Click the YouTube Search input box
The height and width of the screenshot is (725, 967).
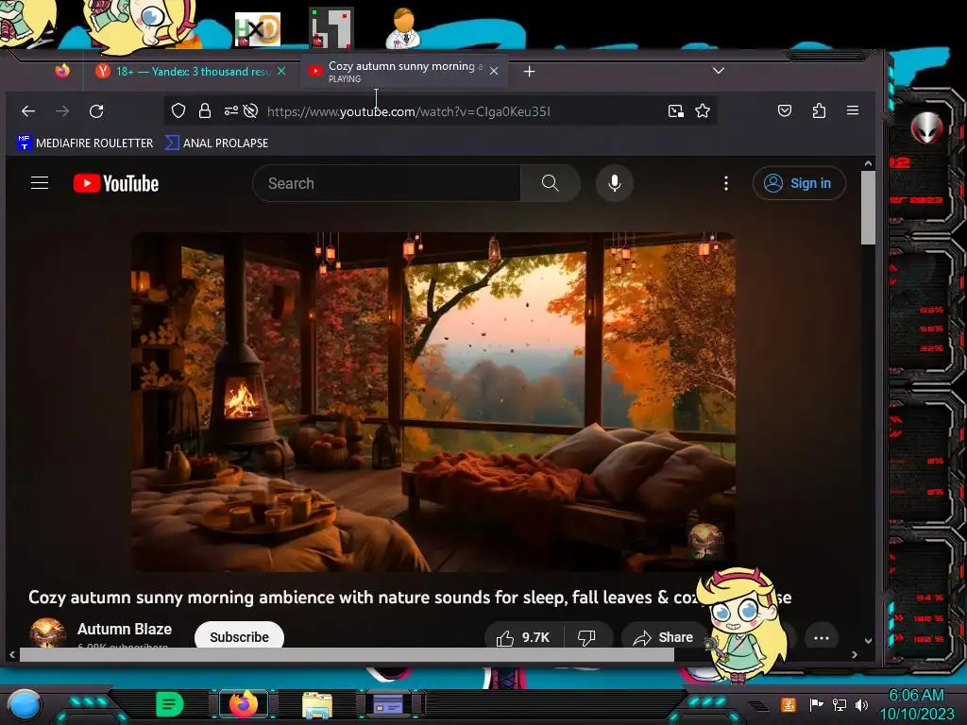(386, 183)
